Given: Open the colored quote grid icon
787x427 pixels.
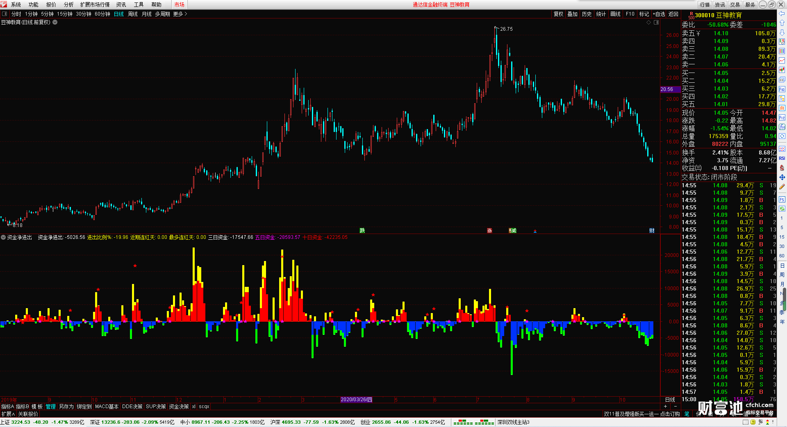Looking at the screenshot, I should (782, 51).
